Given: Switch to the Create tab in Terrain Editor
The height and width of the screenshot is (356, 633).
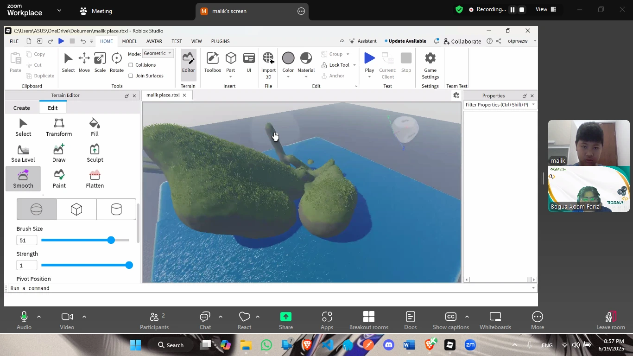Looking at the screenshot, I should pyautogui.click(x=21, y=108).
